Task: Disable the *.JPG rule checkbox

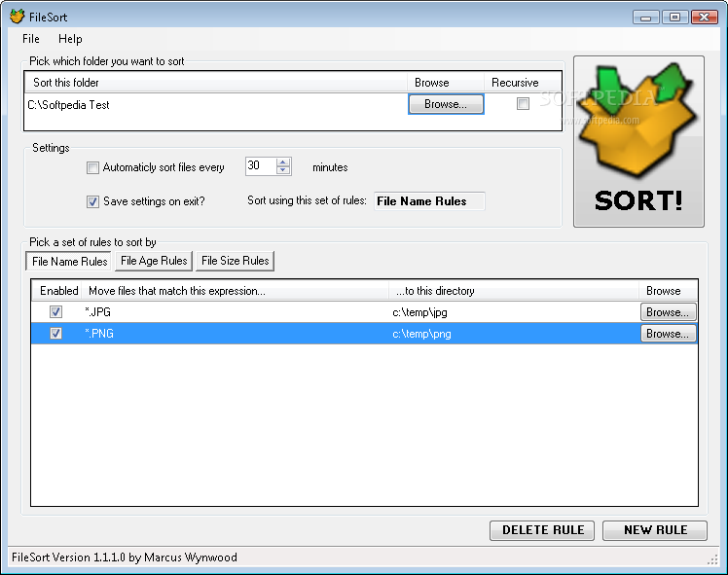Action: [55, 312]
